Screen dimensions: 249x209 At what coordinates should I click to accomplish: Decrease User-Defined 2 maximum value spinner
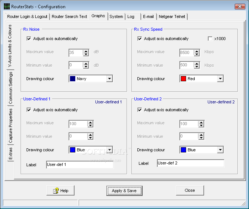(201, 125)
